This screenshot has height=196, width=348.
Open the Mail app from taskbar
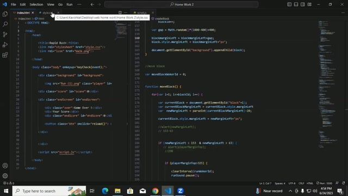142,191
